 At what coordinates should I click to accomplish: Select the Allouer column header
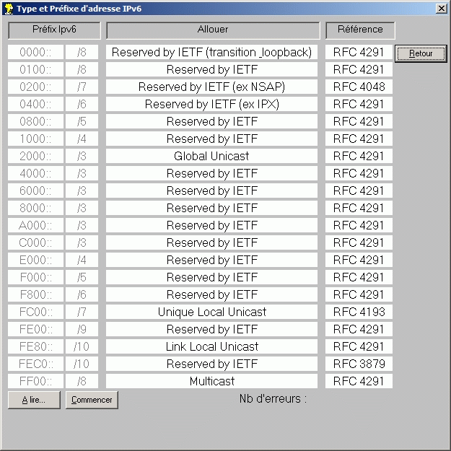pos(212,30)
